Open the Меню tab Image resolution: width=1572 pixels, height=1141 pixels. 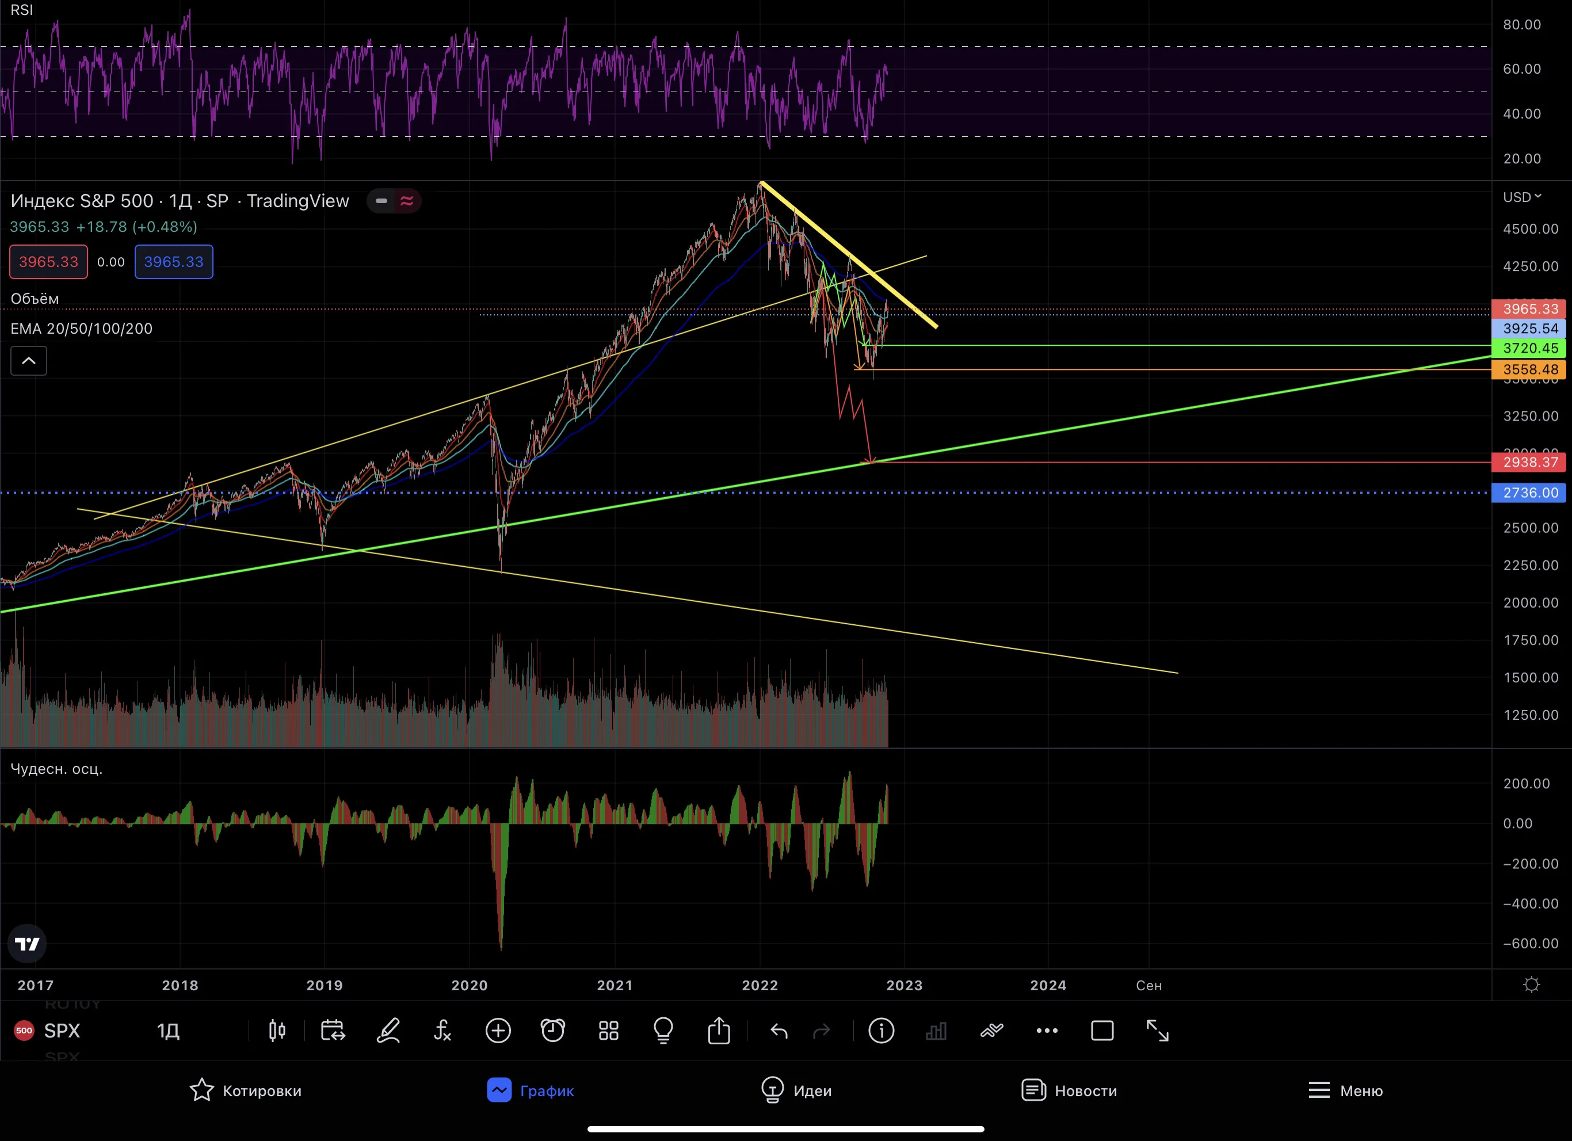pyautogui.click(x=1345, y=1090)
